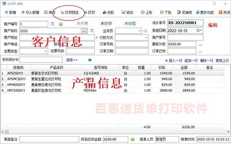Open 更多功能 more functions
This screenshot has height=144, width=231.
(x=205, y=13)
